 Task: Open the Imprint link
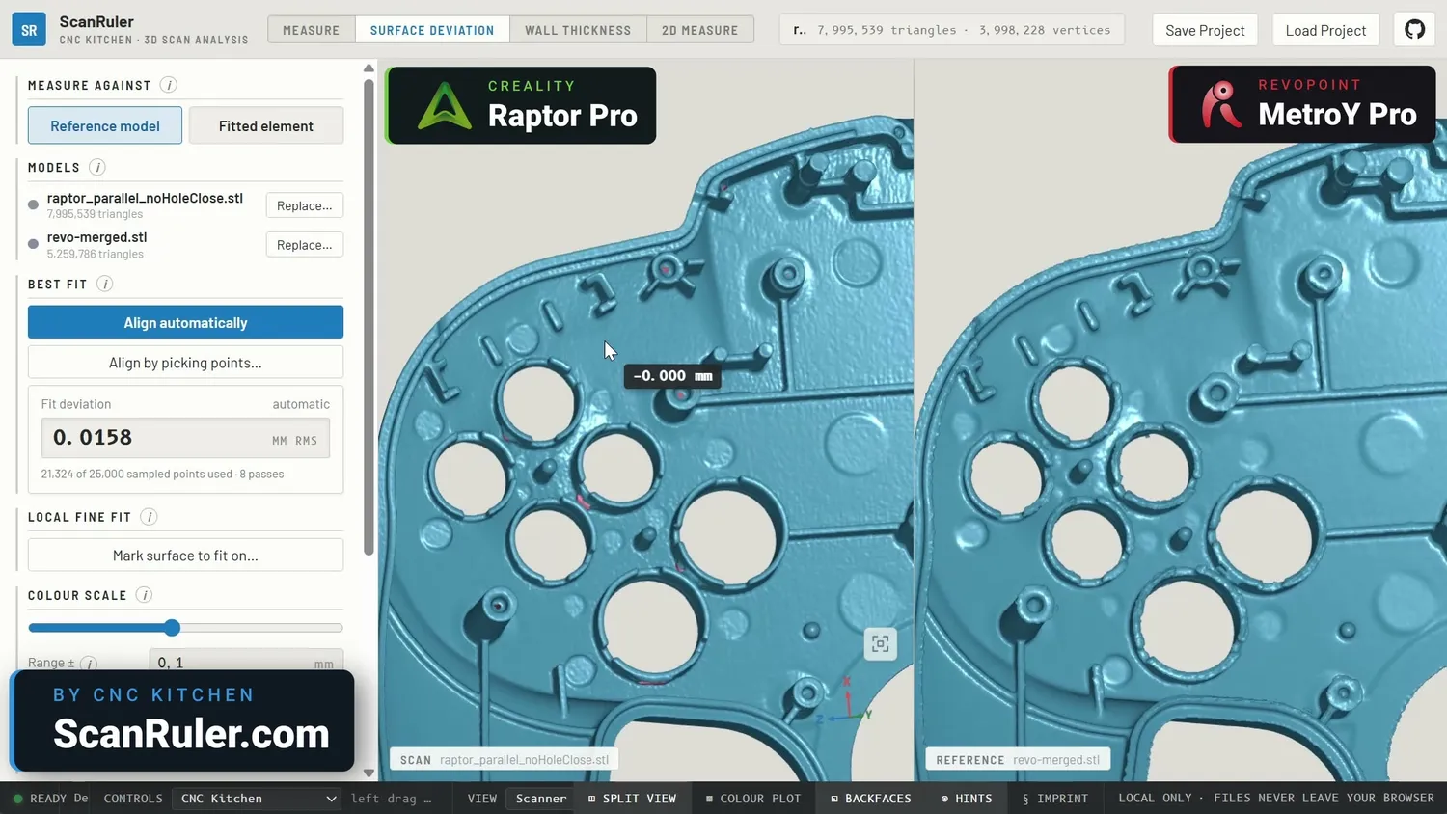[x=1054, y=799]
